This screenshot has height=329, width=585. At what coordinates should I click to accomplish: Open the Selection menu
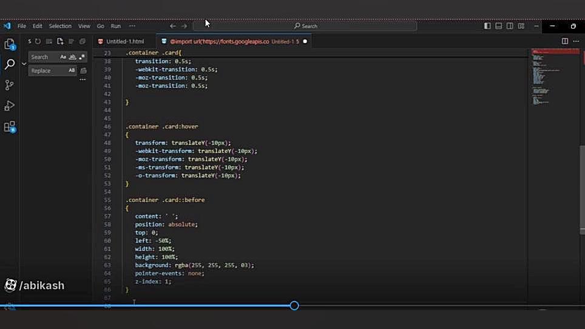tap(60, 26)
